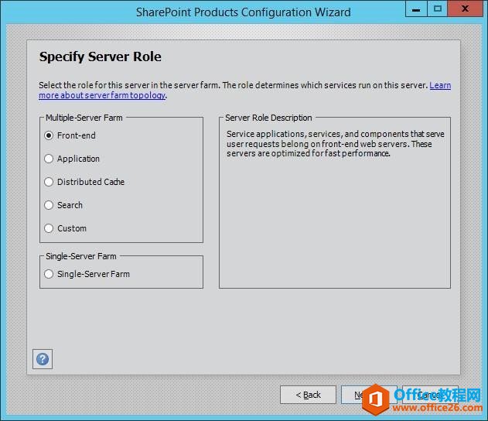Select Distributed Cache role option

pyautogui.click(x=84, y=182)
